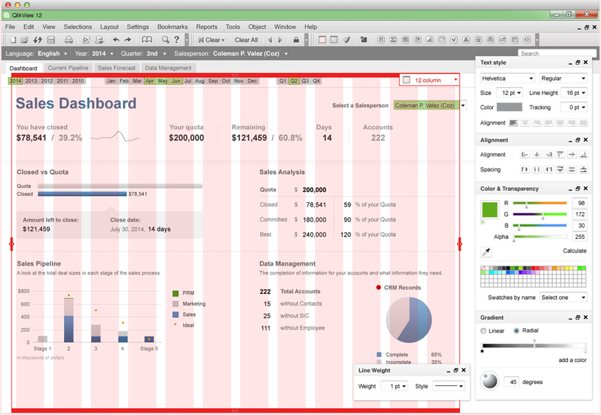
Task: Click the Save document icon
Action: (x=51, y=39)
